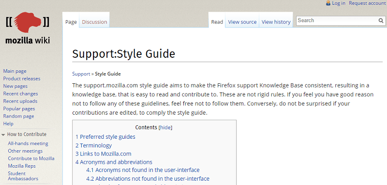Open the View history tab
The width and height of the screenshot is (387, 185).
276,22
